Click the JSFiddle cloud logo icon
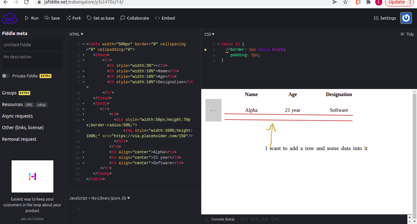The height and width of the screenshot is (224, 417). [9, 18]
